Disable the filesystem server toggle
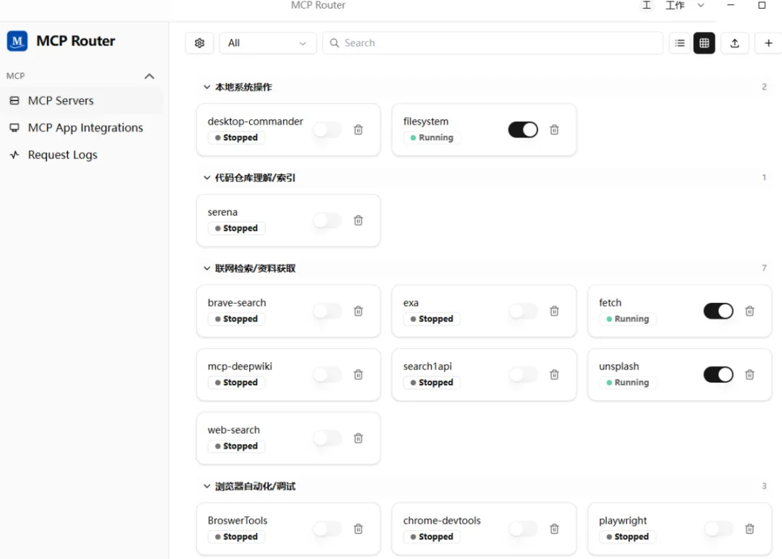The image size is (782, 559). point(523,130)
